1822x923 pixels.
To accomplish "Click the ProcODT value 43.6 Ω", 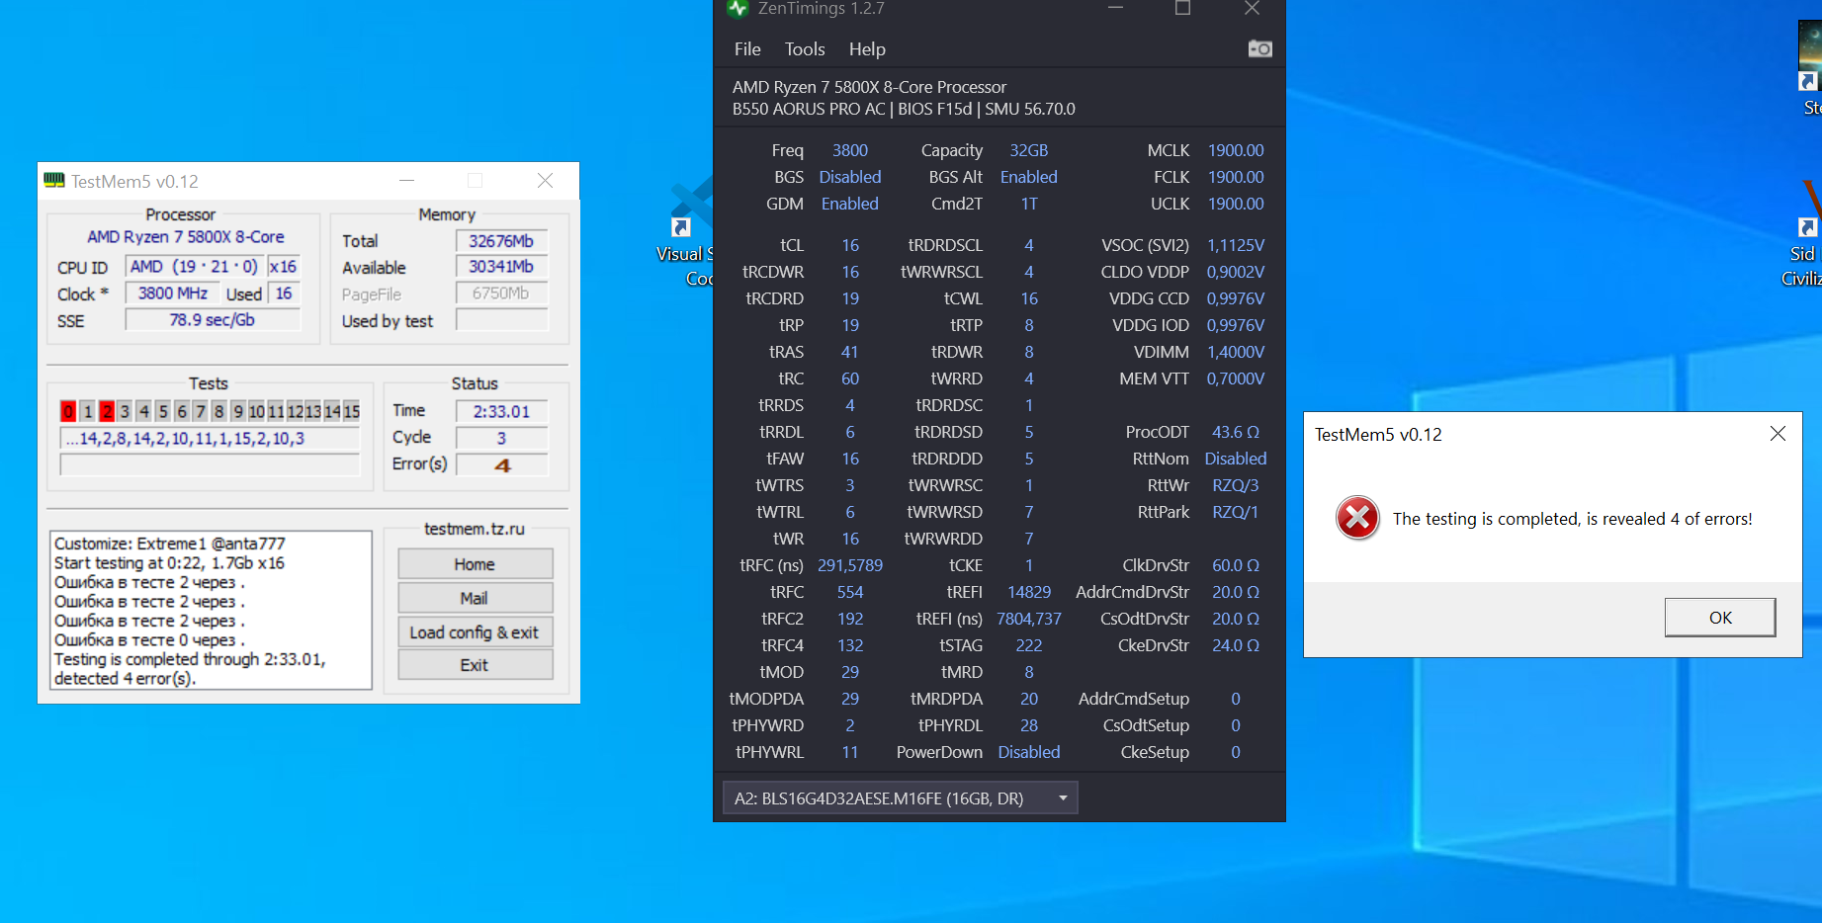I will coord(1236,432).
